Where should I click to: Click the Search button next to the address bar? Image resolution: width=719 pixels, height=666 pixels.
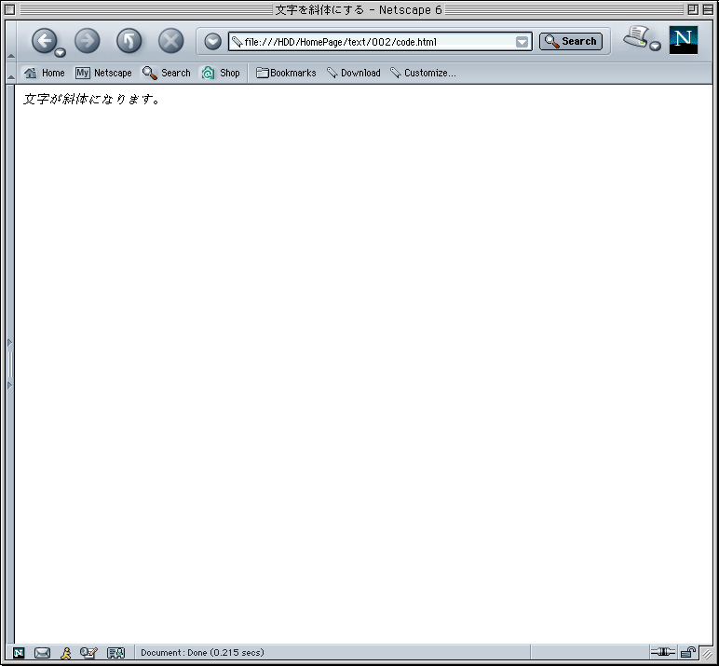tap(571, 41)
